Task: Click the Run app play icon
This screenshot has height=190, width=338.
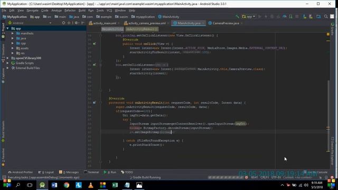Action: coord(260,16)
